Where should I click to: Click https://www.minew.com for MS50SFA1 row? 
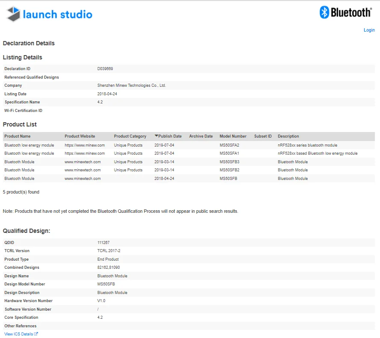coord(85,153)
